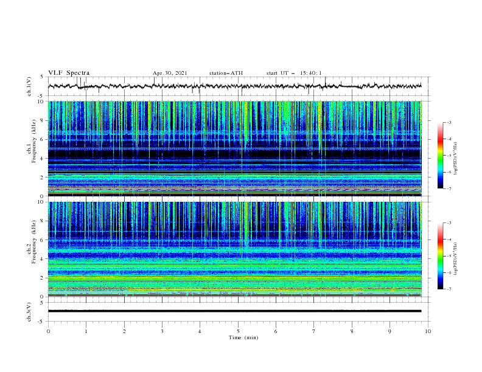Click inside the ch.1 spectrogram panel

point(234,148)
